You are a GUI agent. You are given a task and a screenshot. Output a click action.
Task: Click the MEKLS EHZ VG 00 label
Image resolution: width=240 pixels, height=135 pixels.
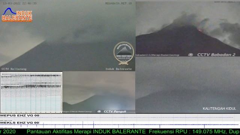pyautogui.click(x=20, y=123)
